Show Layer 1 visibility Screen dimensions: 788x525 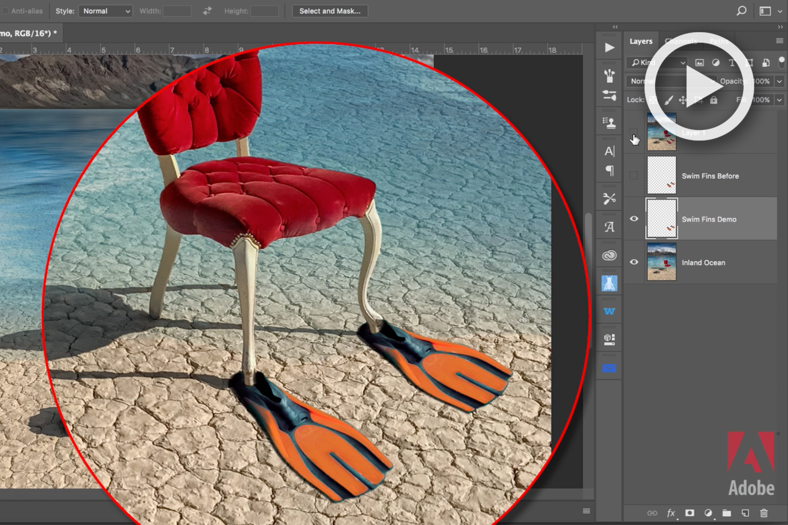pyautogui.click(x=634, y=132)
